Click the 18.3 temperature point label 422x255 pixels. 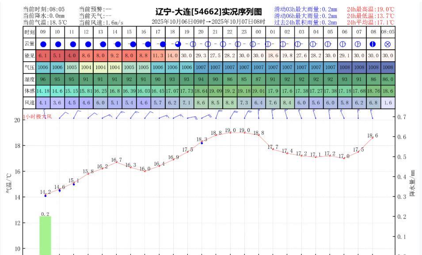coord(202,140)
